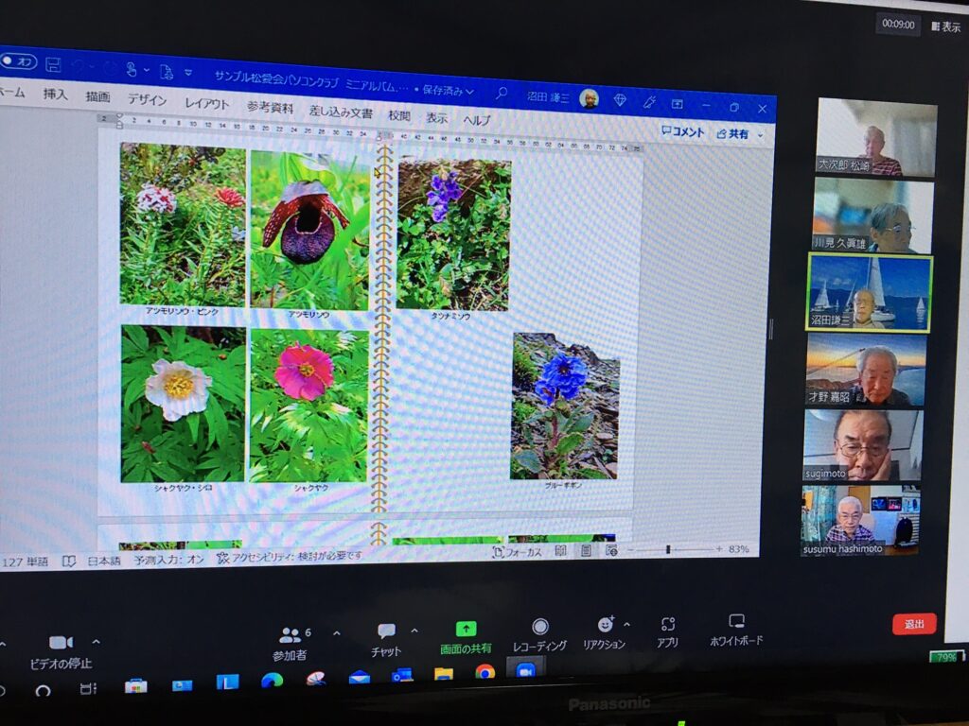Open Zoom apps panel
Image resolution: width=969 pixels, height=726 pixels.
coord(667,631)
